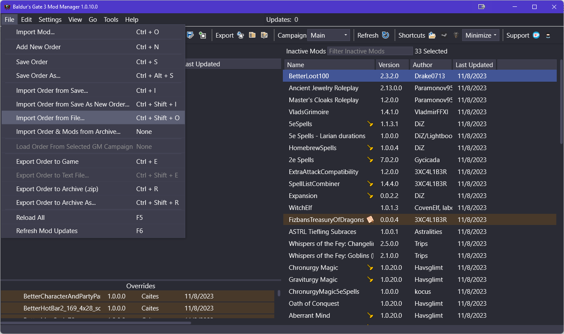The height and width of the screenshot is (334, 564).
Task: Click the yellow icon beside 2e Spells
Action: coord(370,160)
